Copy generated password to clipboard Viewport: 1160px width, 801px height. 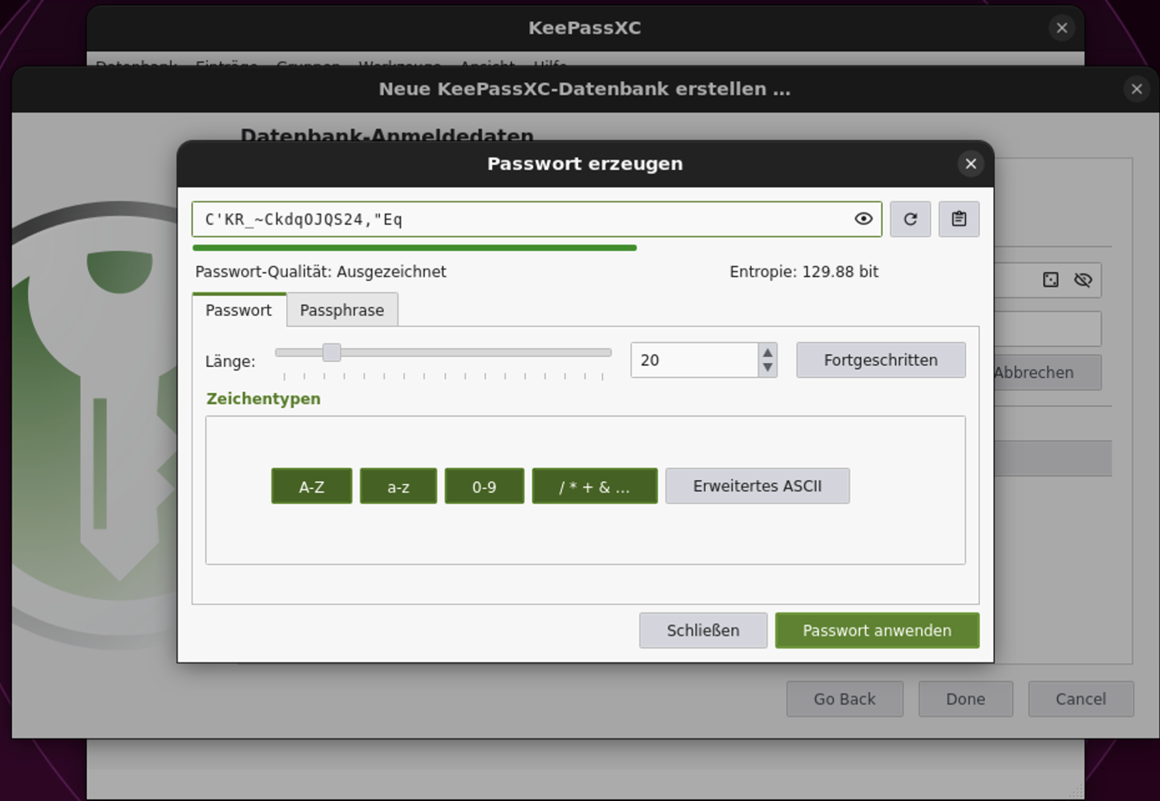tap(958, 219)
